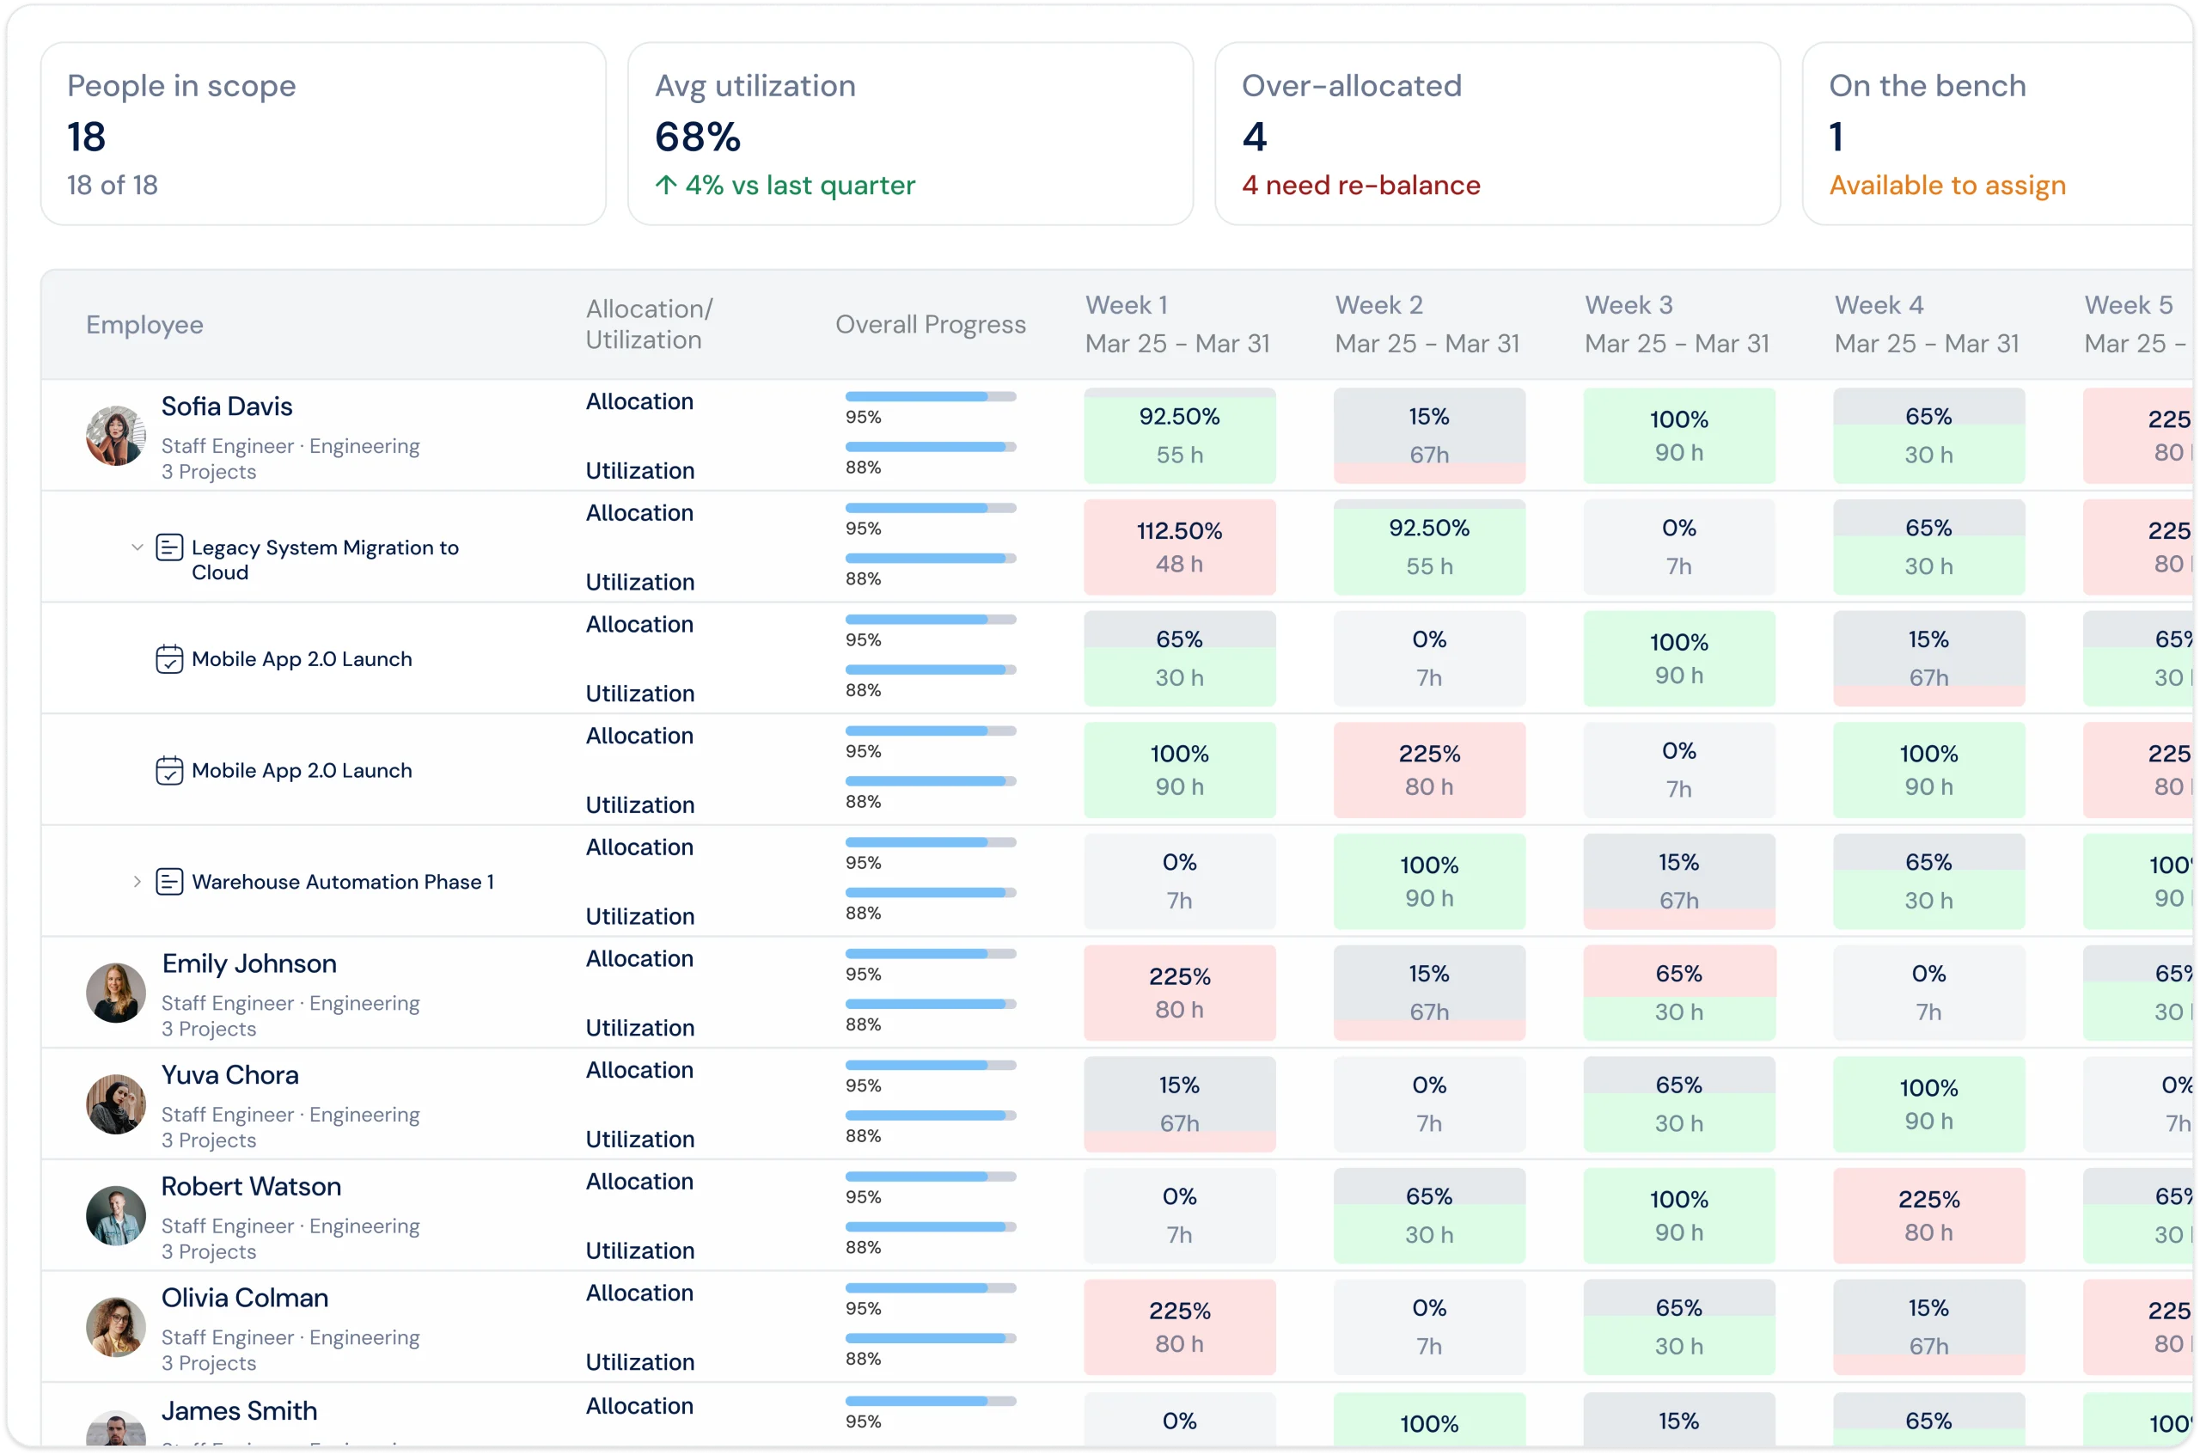The width and height of the screenshot is (2200, 1455).
Task: Click Emily Johnson's profile picture
Action: point(116,993)
